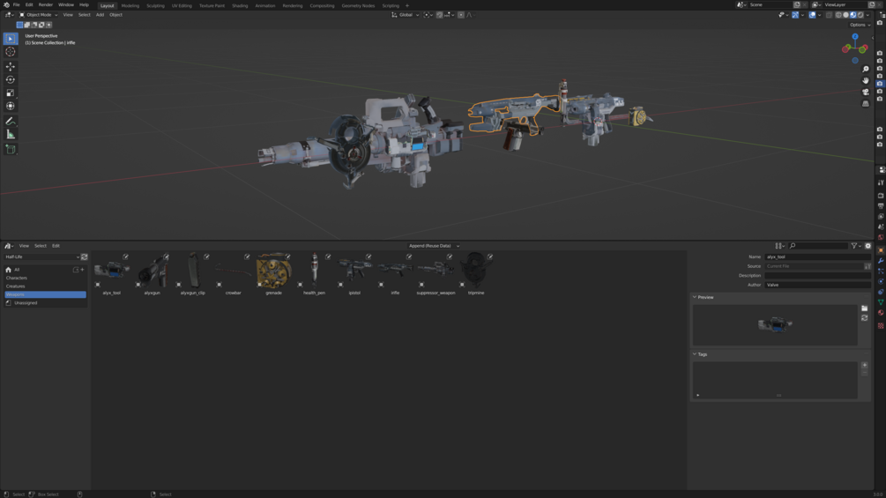Image resolution: width=886 pixels, height=498 pixels.
Task: Create new scene icon beside Scene field
Action: tap(797, 4)
